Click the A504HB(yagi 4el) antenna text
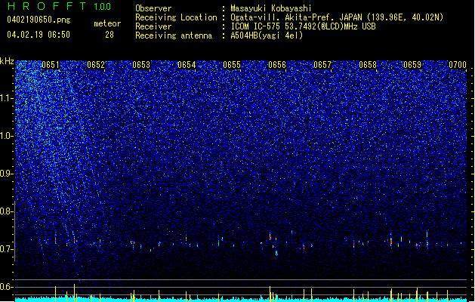This screenshot has height=302, width=475. [x=267, y=35]
